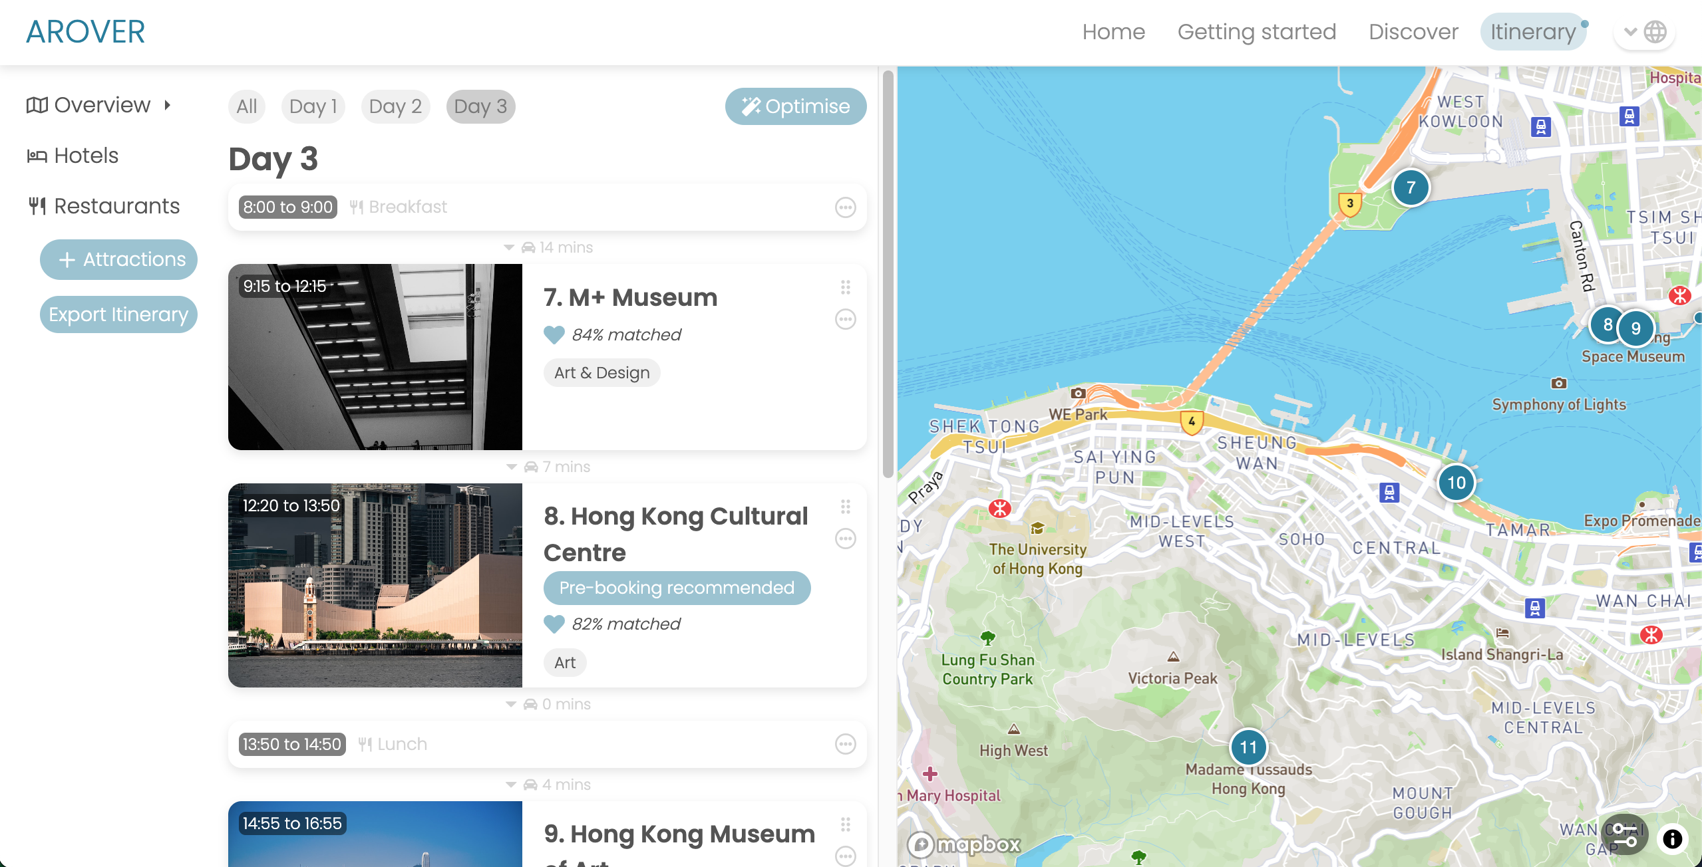Screen dimensions: 1702x867
Task: Open the Discover nav tab
Action: click(1413, 32)
